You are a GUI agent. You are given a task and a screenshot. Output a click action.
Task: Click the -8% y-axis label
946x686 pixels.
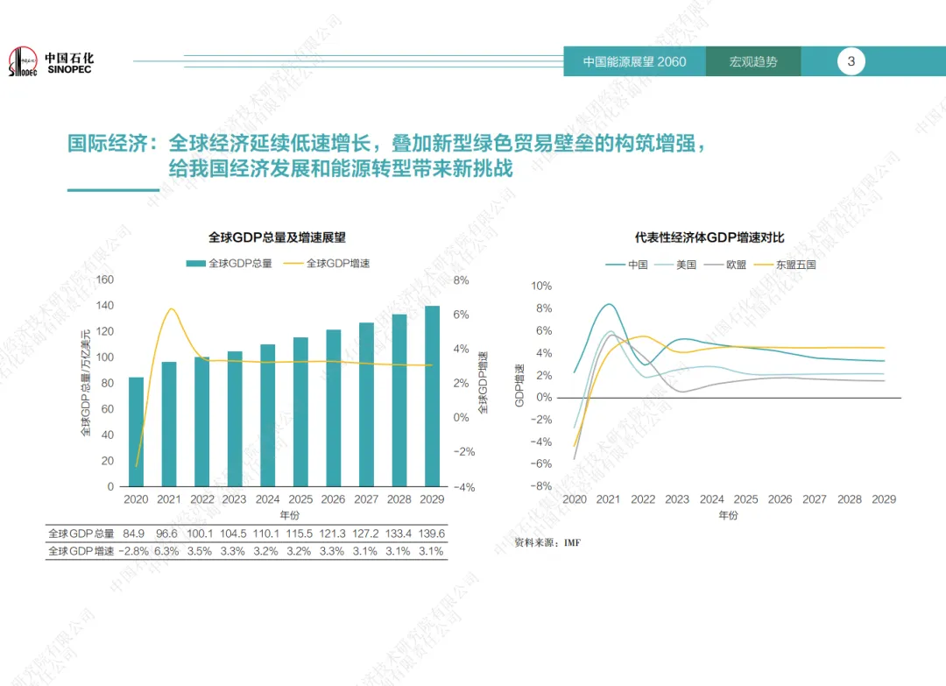point(541,486)
